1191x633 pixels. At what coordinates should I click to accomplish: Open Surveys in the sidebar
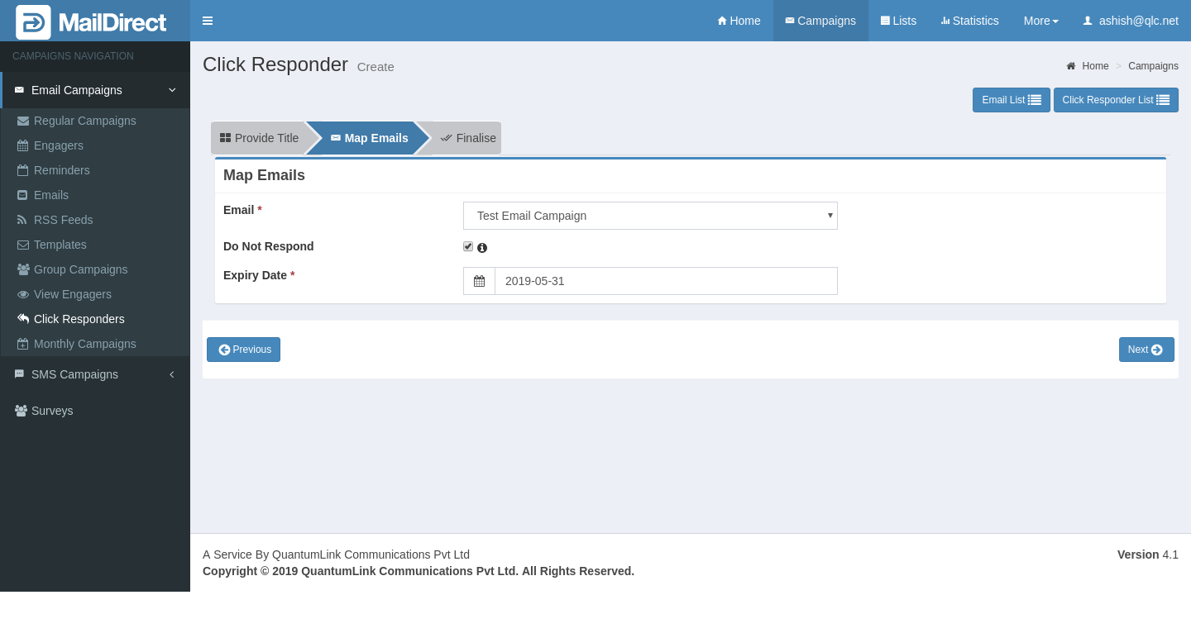coord(51,411)
